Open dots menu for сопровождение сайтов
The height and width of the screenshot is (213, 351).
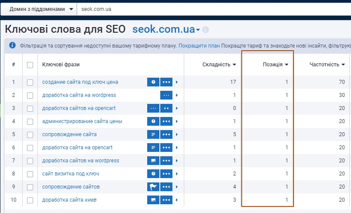point(166,187)
